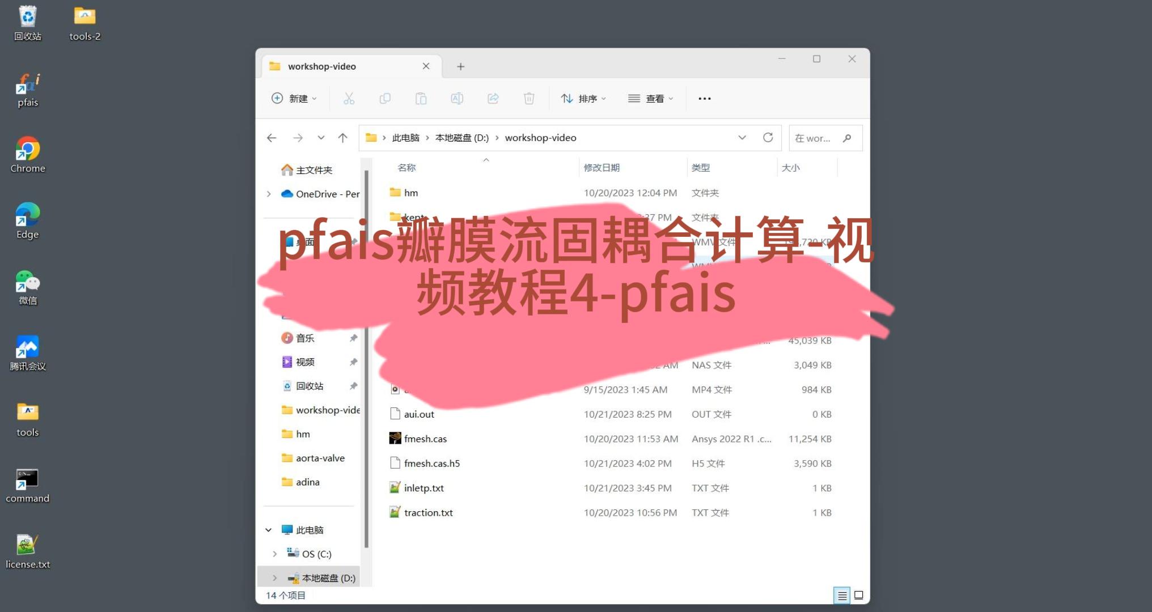
Task: Expand the 此电脑 (This PC) tree
Action: 270,529
